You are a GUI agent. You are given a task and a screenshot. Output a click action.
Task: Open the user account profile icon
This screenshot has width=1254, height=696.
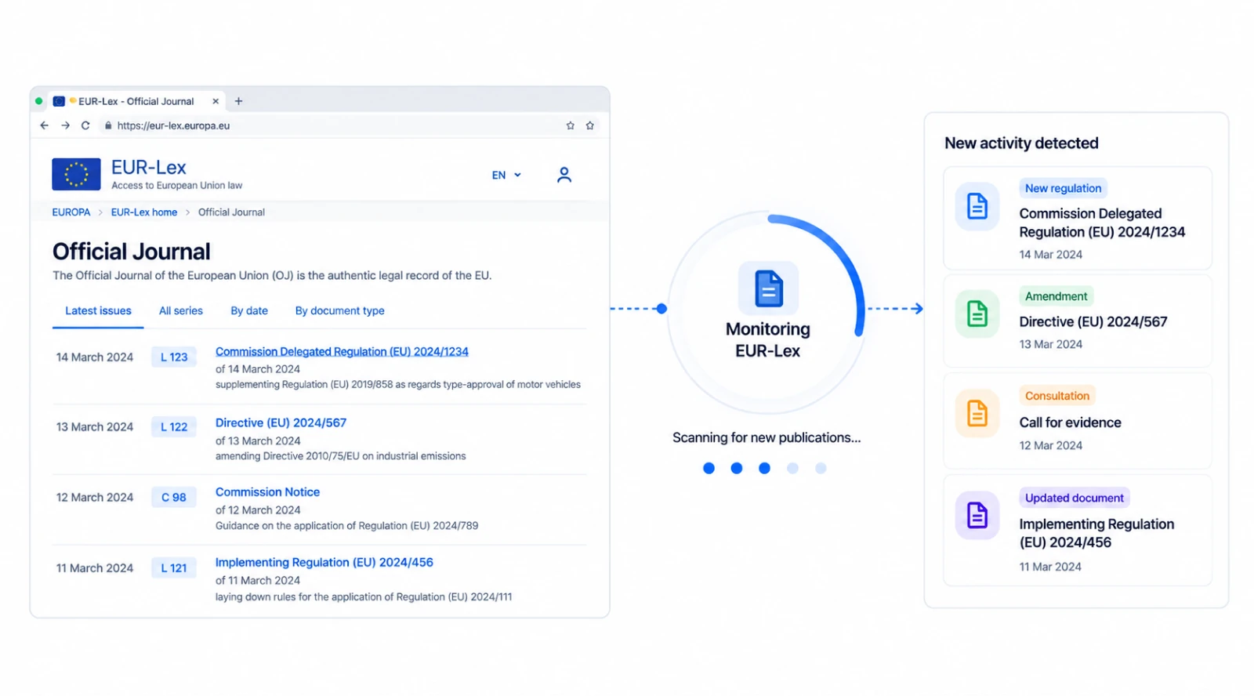pos(564,175)
